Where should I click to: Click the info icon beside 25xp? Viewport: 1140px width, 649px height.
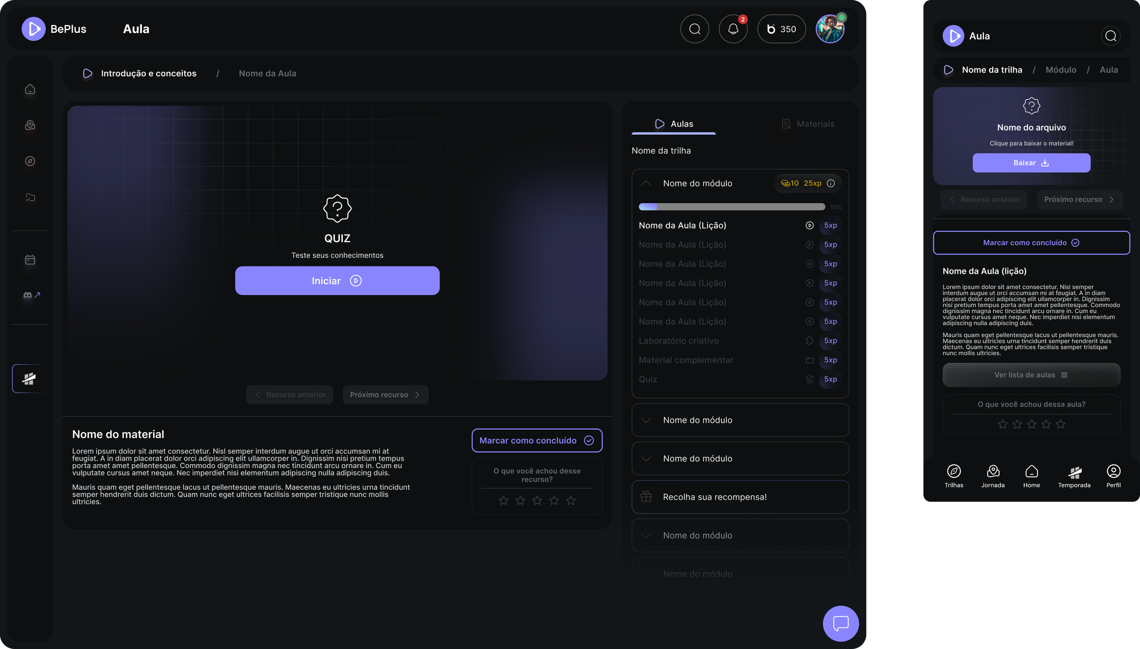pos(831,183)
